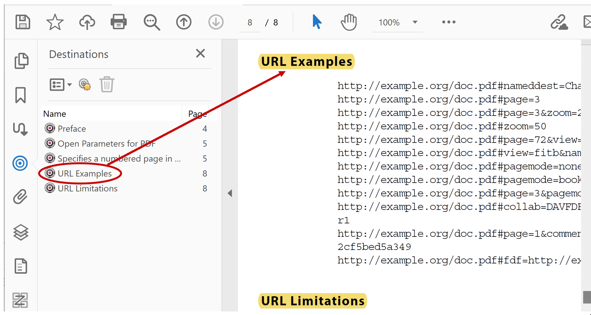Viewport: 591px width, 315px height.
Task: Sort destinations by the Name column
Action: [x=55, y=113]
